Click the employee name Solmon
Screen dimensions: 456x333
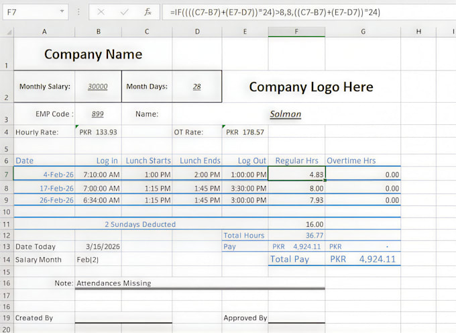[x=286, y=114]
